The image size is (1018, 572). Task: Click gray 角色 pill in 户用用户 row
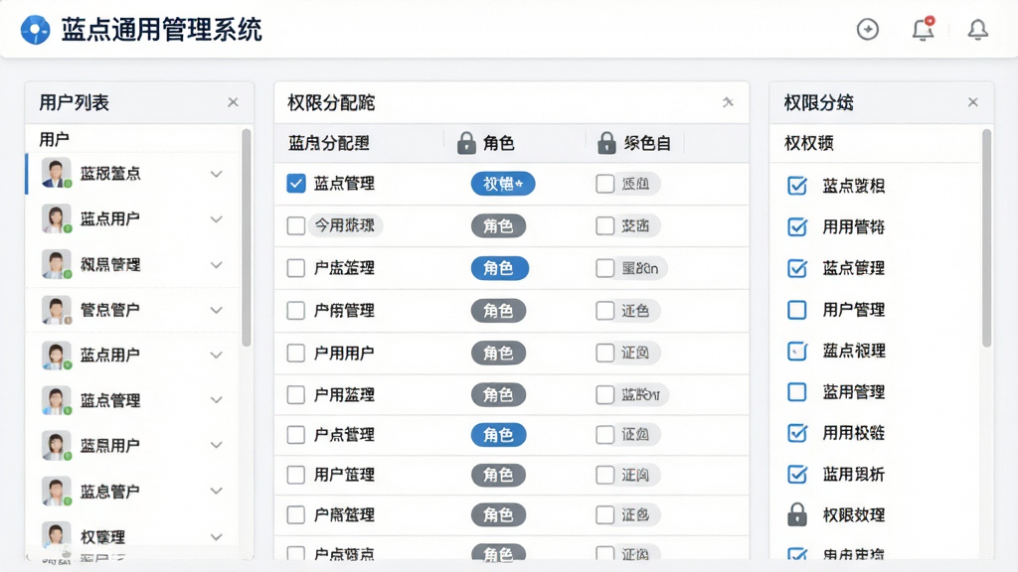click(499, 353)
